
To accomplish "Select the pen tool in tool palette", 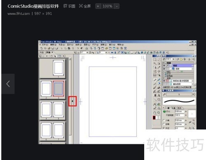I will (x=155, y=80).
